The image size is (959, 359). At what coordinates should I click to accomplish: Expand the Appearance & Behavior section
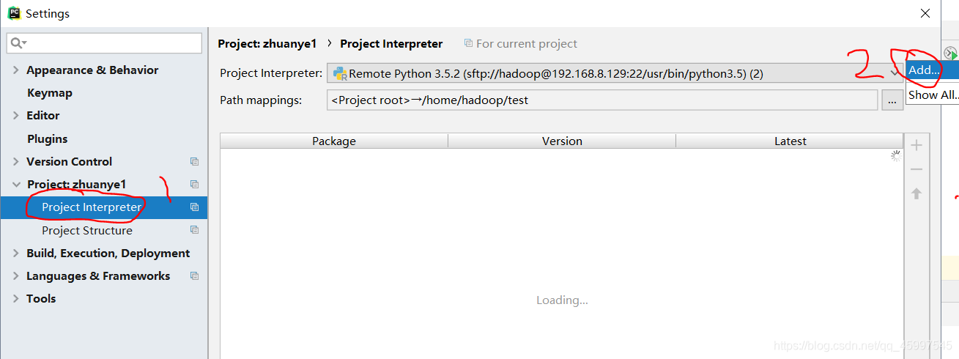point(16,70)
